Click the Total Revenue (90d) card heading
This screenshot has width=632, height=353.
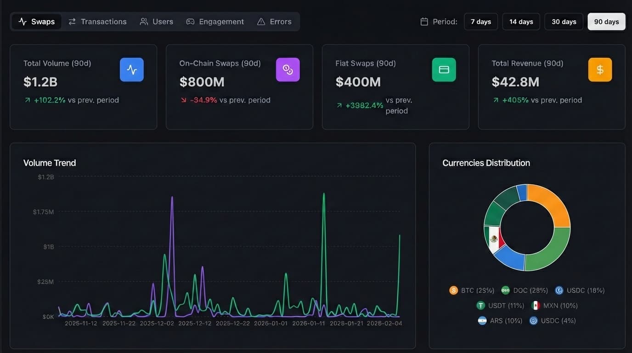528,63
